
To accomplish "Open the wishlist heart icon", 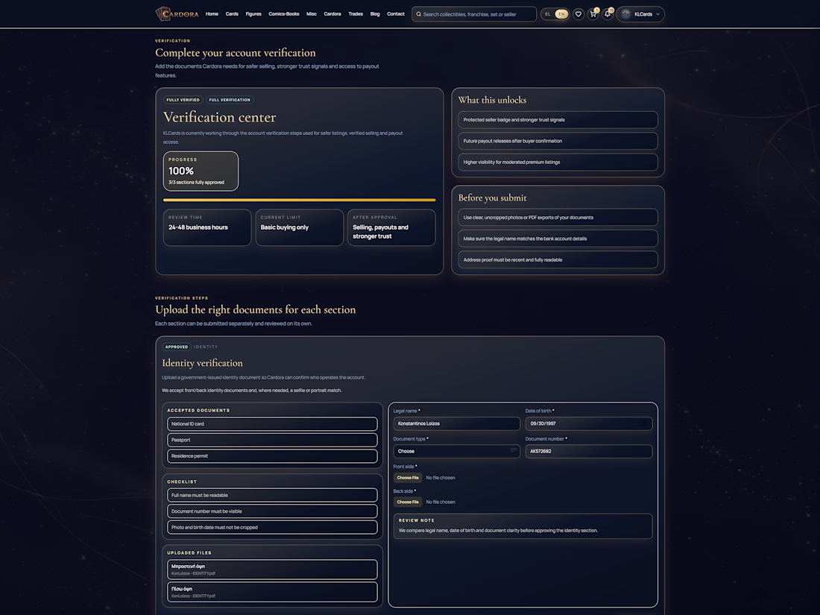I will 578,14.
